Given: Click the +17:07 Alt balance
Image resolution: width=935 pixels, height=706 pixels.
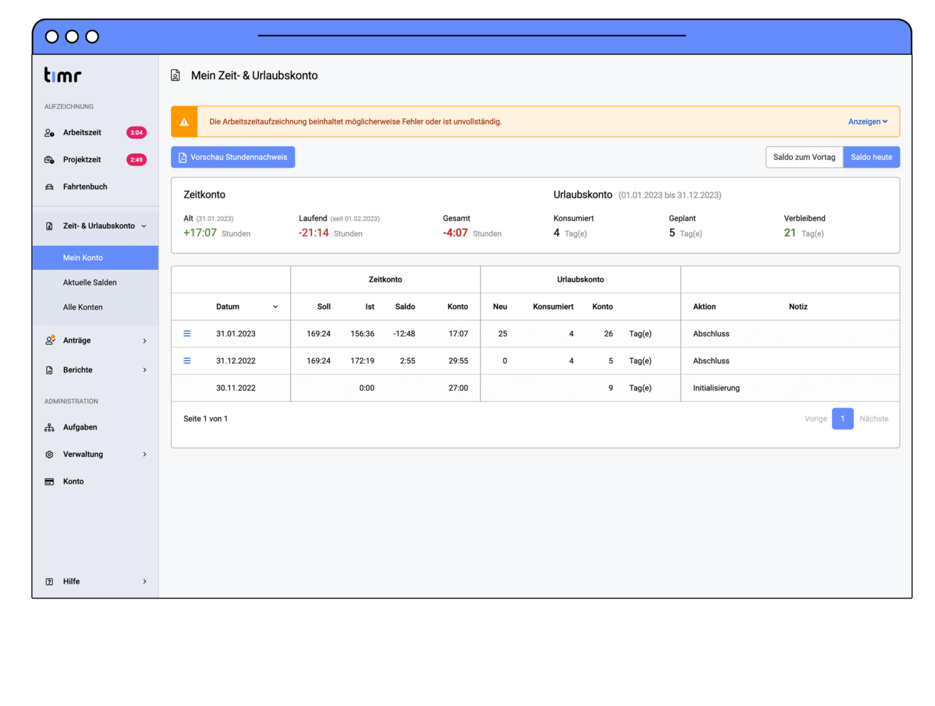Looking at the screenshot, I should click(x=200, y=233).
